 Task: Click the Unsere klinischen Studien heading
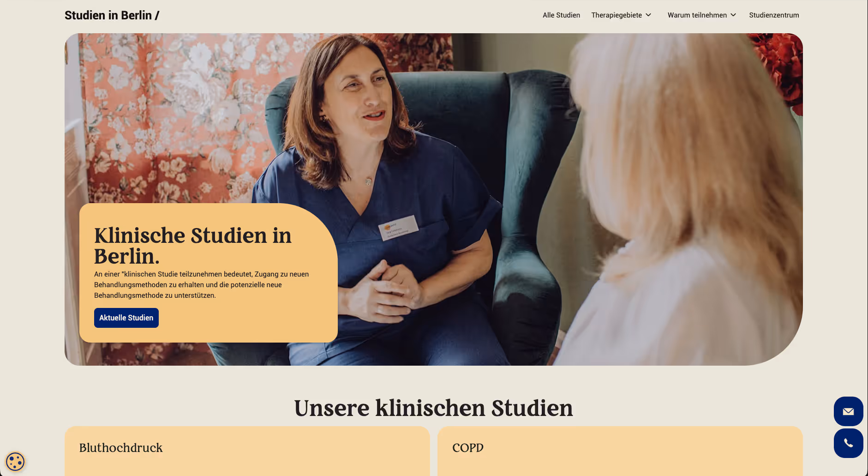point(434,408)
